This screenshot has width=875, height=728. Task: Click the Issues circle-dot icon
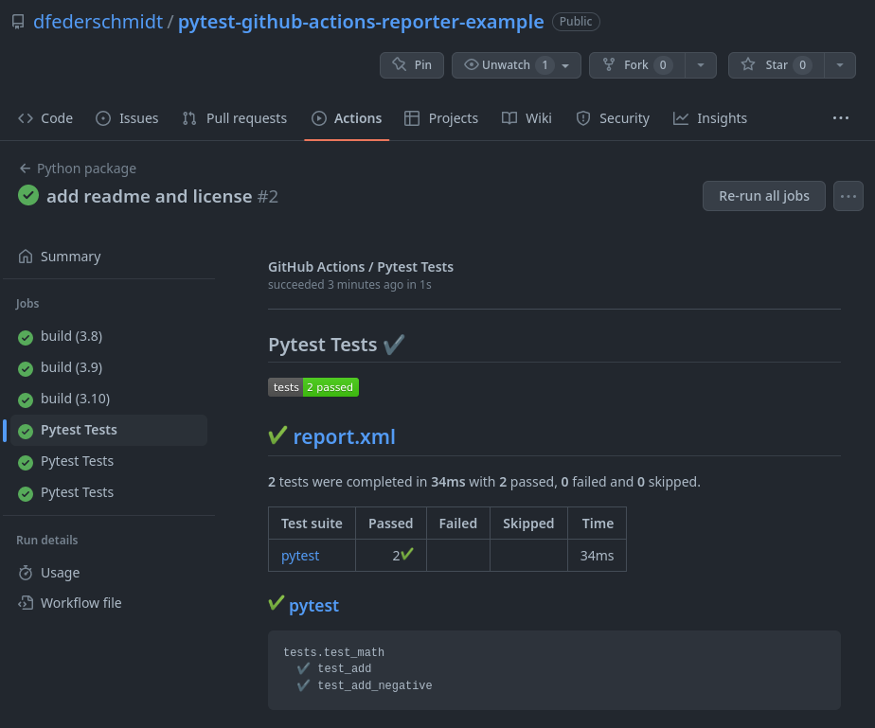(103, 118)
